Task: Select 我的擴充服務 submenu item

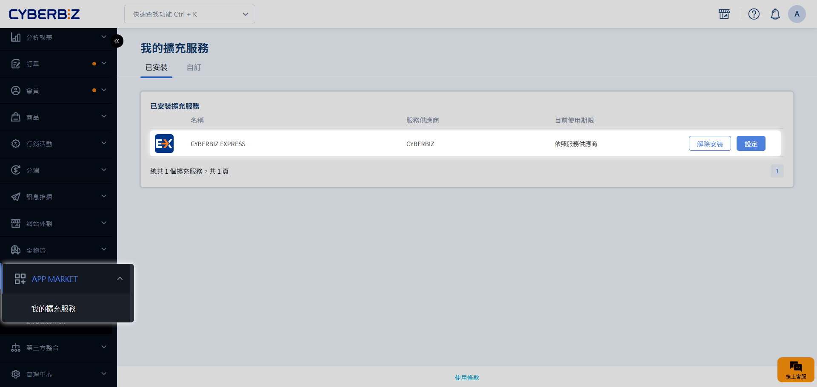Action: (54, 309)
